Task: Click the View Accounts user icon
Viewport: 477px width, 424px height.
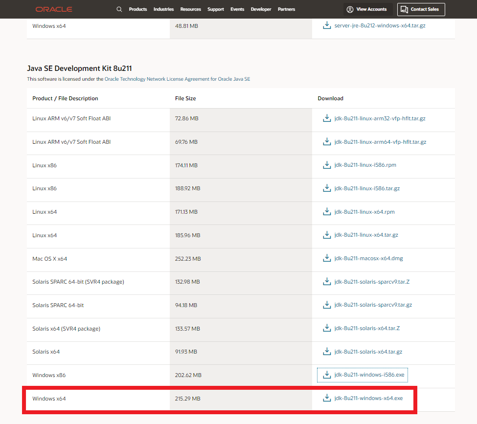Action: pyautogui.click(x=350, y=9)
